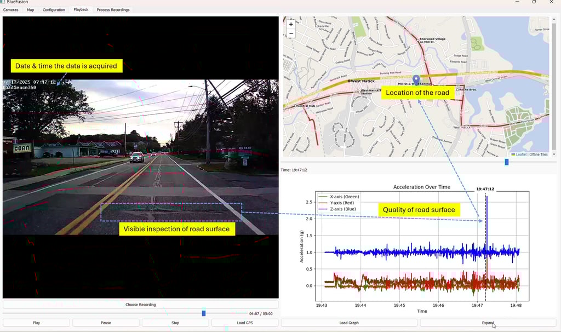Minimize the BlueFusion window
This screenshot has height=332, width=561.
coord(517,2)
